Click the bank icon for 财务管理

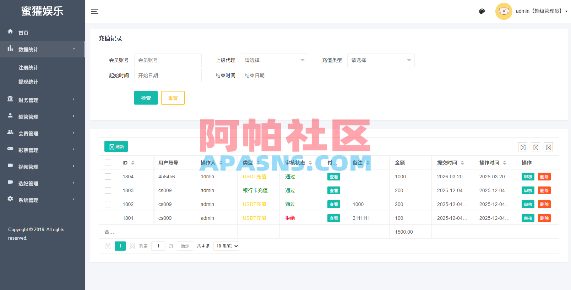click(x=10, y=99)
